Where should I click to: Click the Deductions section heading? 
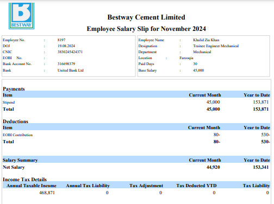point(16,122)
